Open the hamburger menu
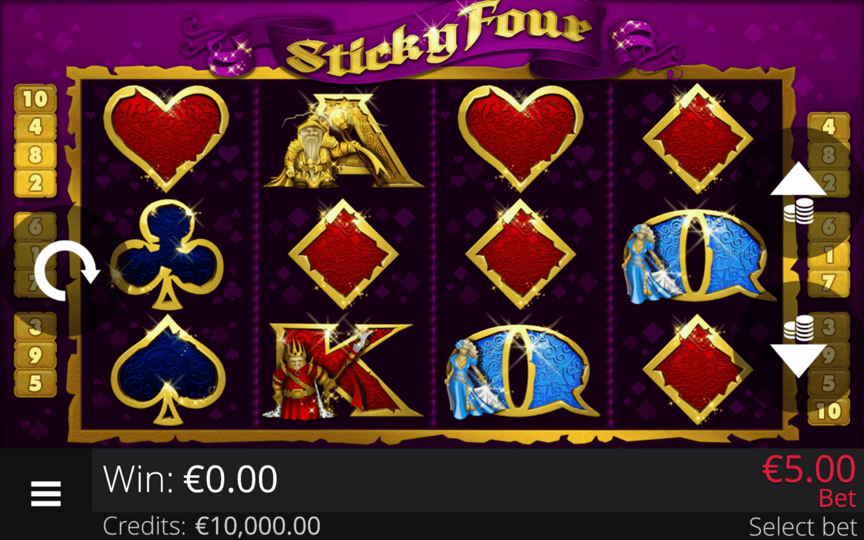The width and height of the screenshot is (864, 540). click(x=46, y=494)
